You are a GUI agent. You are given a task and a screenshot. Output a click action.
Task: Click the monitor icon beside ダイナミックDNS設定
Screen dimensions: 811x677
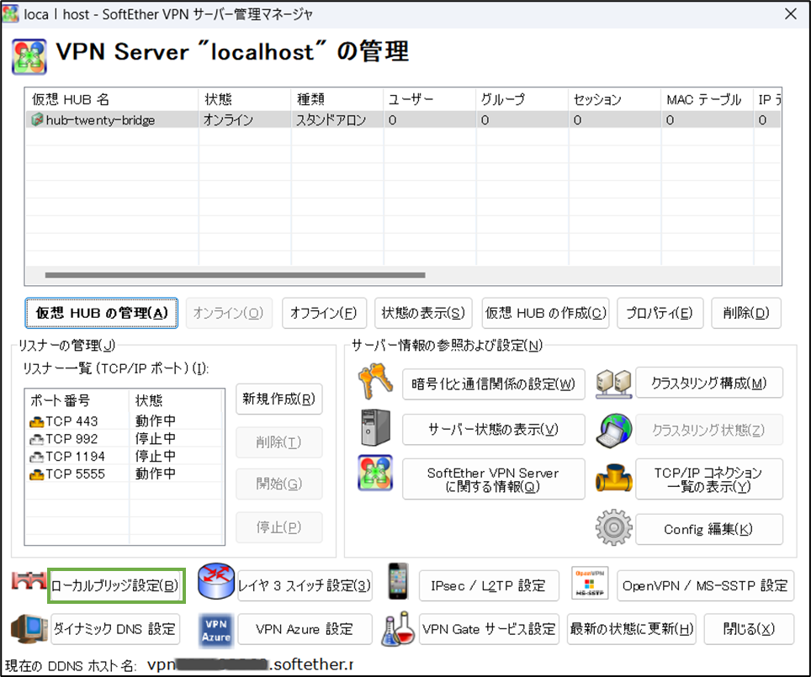(x=29, y=628)
